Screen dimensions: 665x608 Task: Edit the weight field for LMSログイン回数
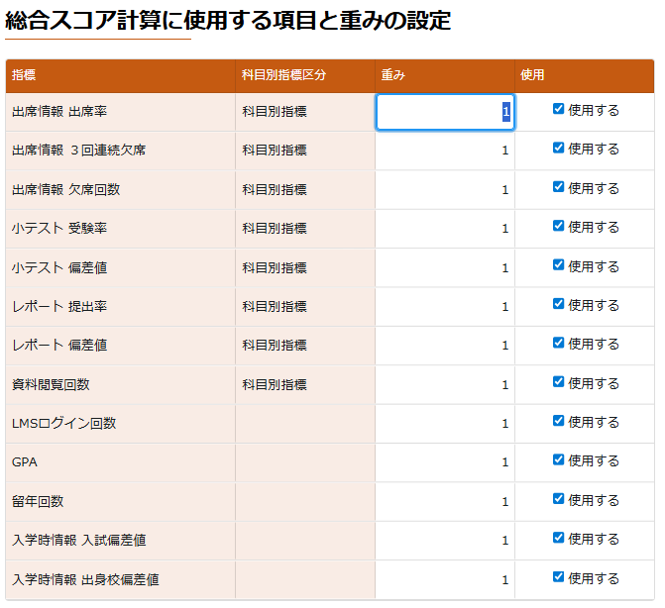(x=444, y=423)
